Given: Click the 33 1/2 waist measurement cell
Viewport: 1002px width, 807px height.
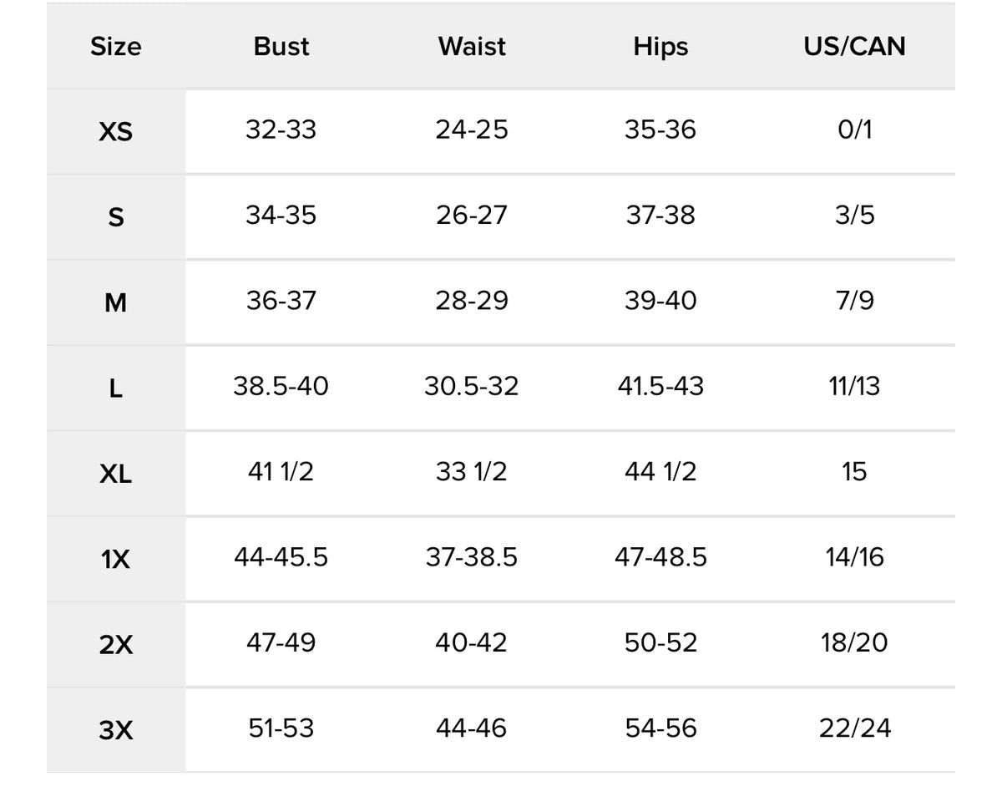Looking at the screenshot, I should 471,472.
